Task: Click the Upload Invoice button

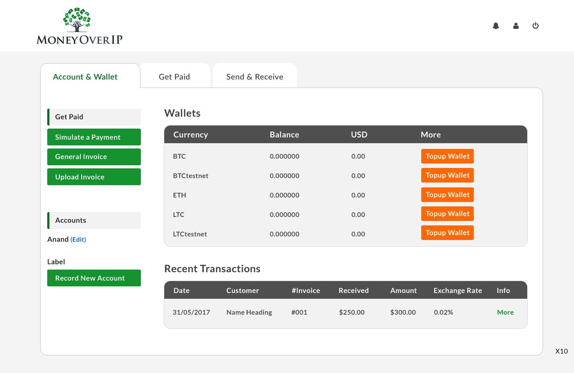Action: tap(94, 177)
